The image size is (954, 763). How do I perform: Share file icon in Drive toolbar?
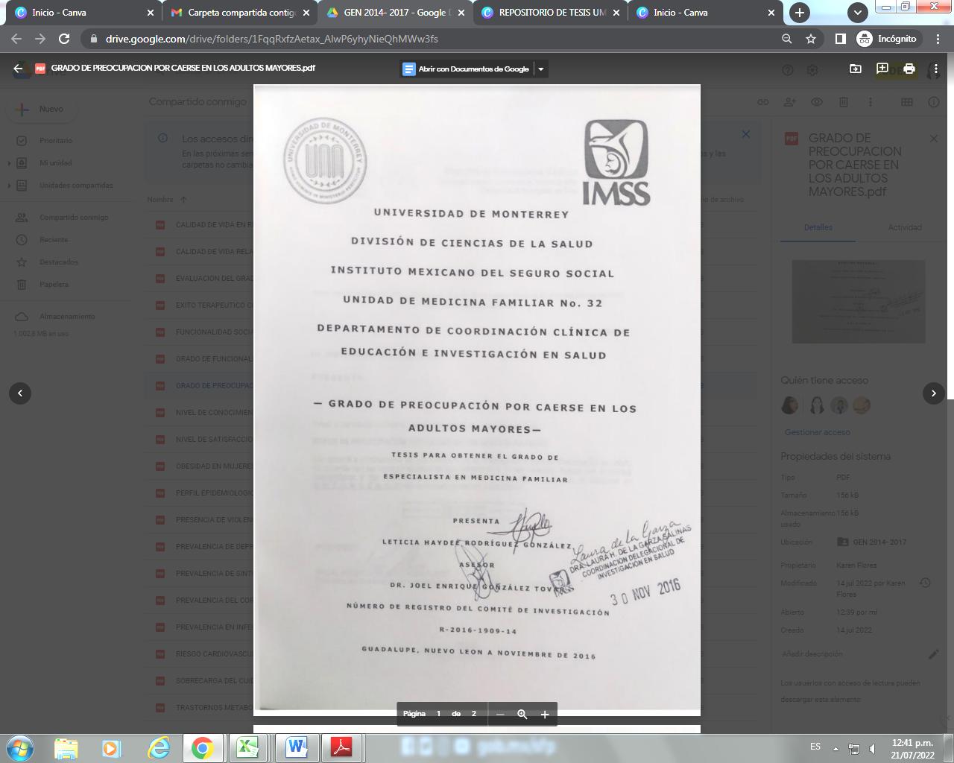coord(790,102)
